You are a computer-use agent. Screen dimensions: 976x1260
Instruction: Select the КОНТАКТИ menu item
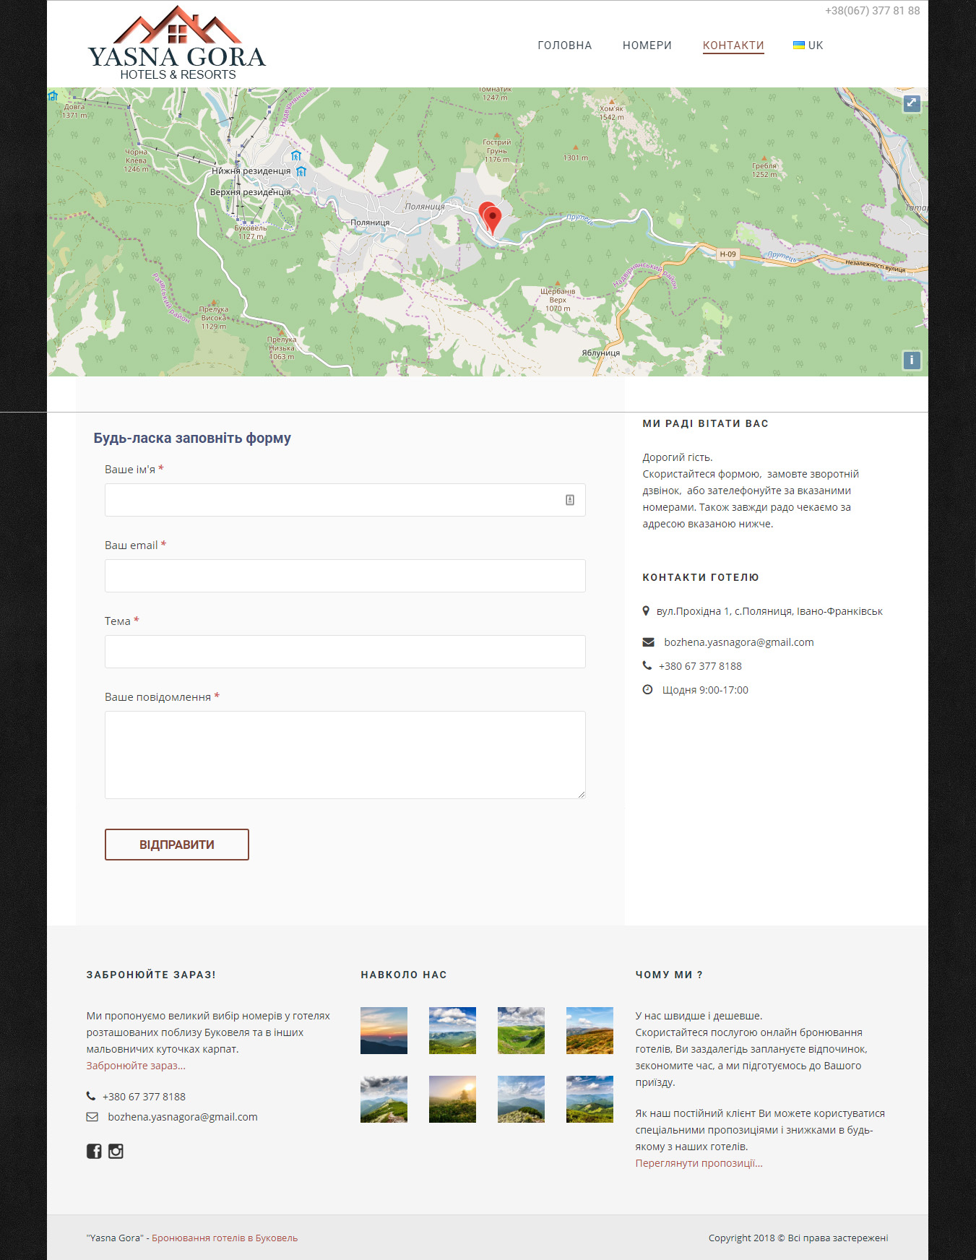click(x=733, y=45)
